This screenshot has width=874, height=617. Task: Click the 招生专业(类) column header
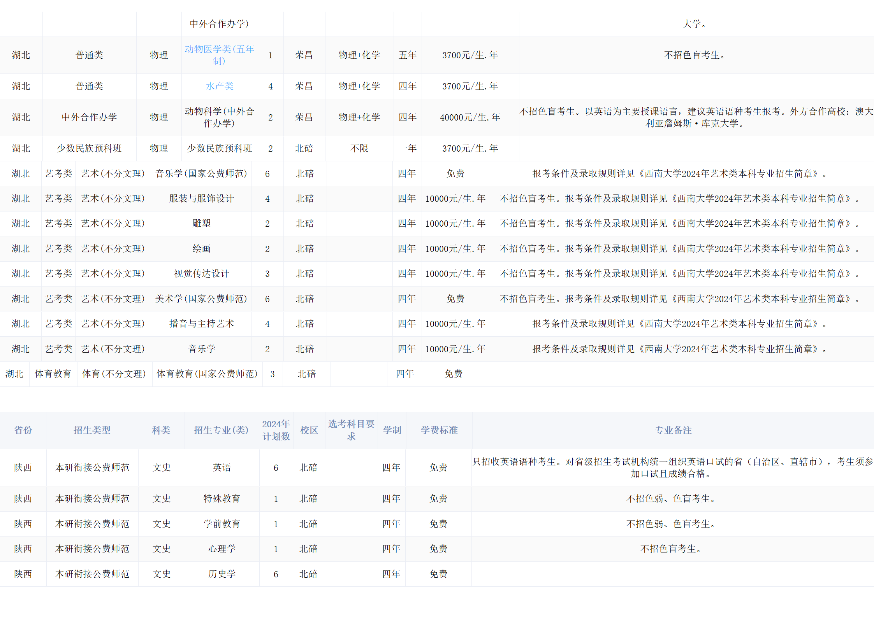[222, 430]
